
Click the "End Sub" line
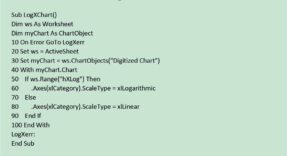tap(23, 143)
